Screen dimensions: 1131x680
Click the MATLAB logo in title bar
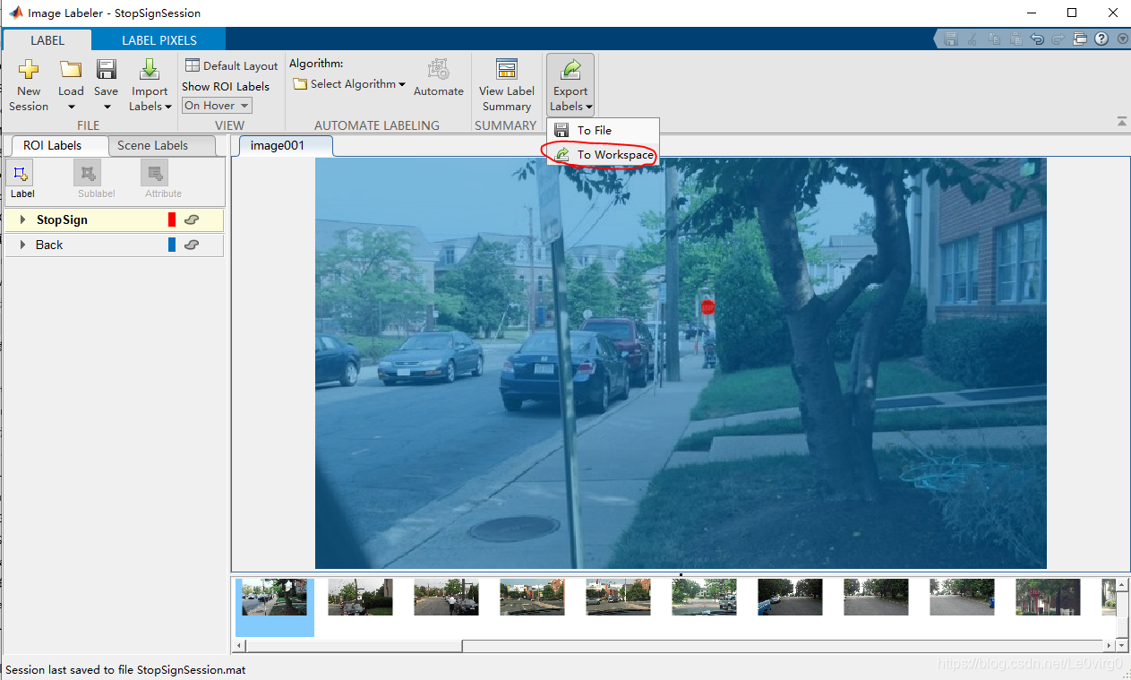click(x=15, y=13)
